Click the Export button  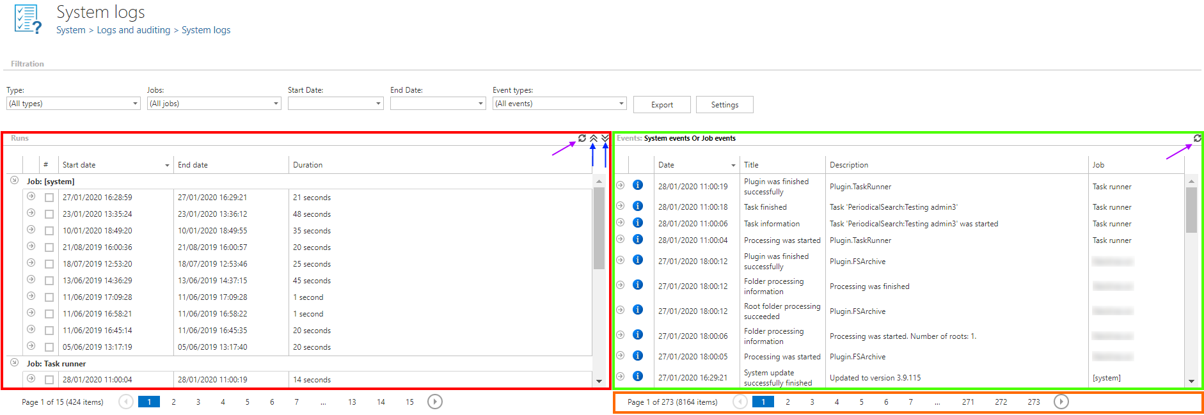coord(661,105)
